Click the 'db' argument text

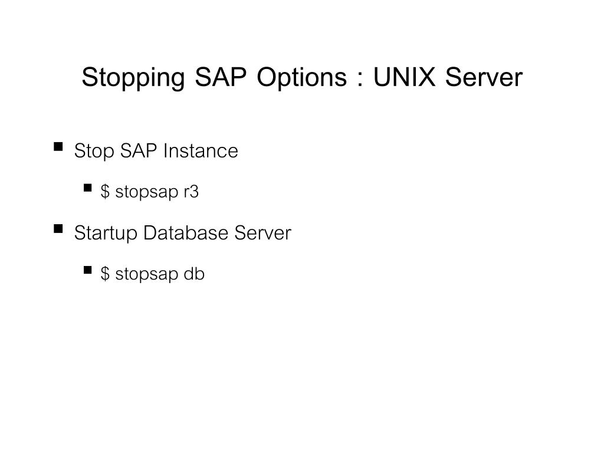[x=194, y=274]
